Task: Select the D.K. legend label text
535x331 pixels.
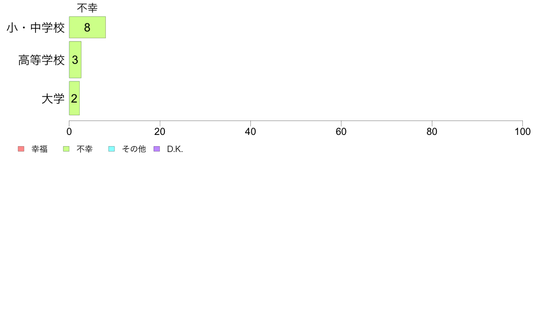Action: click(x=175, y=149)
